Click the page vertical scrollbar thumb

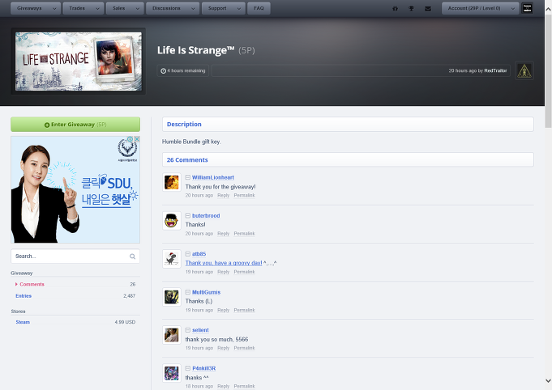(x=548, y=70)
